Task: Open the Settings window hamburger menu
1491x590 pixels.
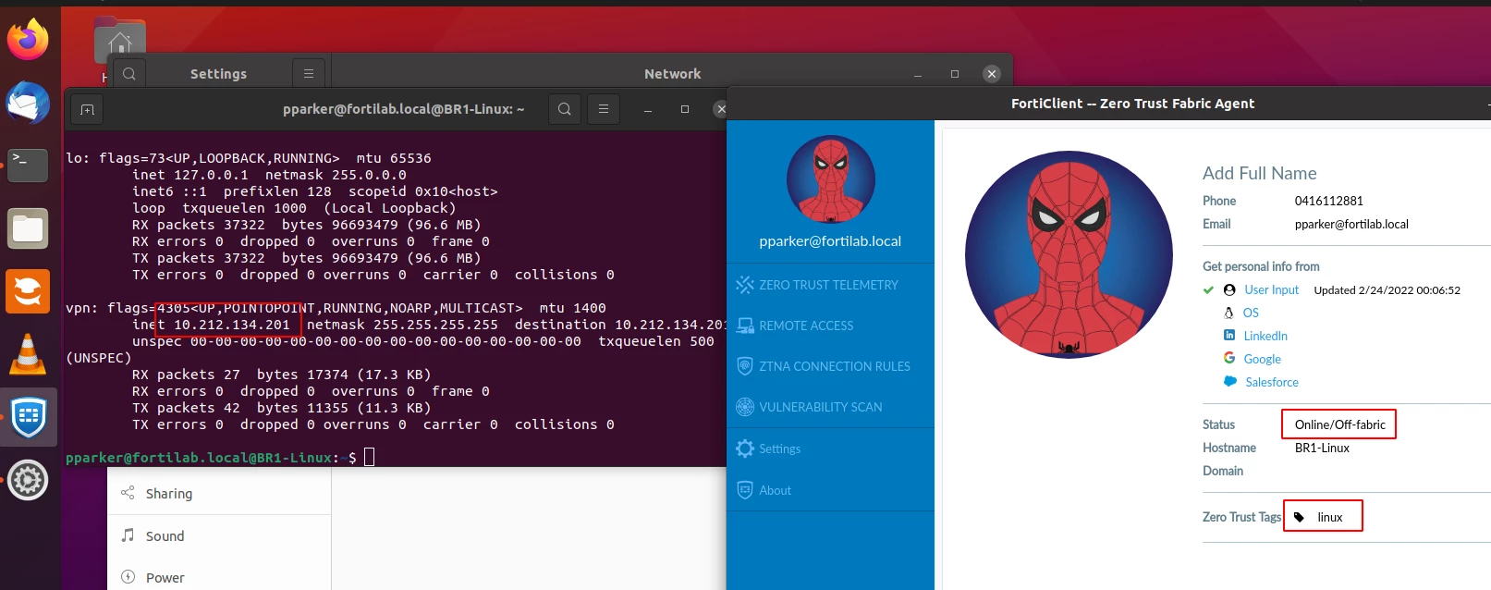Action: coord(309,74)
